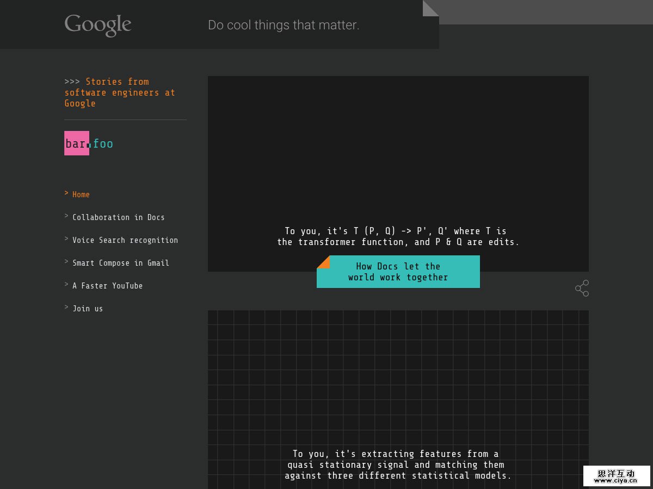The image size is (653, 489).
Task: Open the Smart Compose in Gmail story
Action: point(121,263)
